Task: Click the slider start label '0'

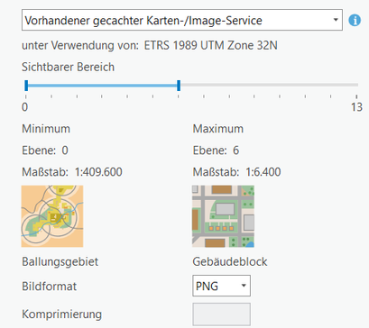Action: (24, 107)
